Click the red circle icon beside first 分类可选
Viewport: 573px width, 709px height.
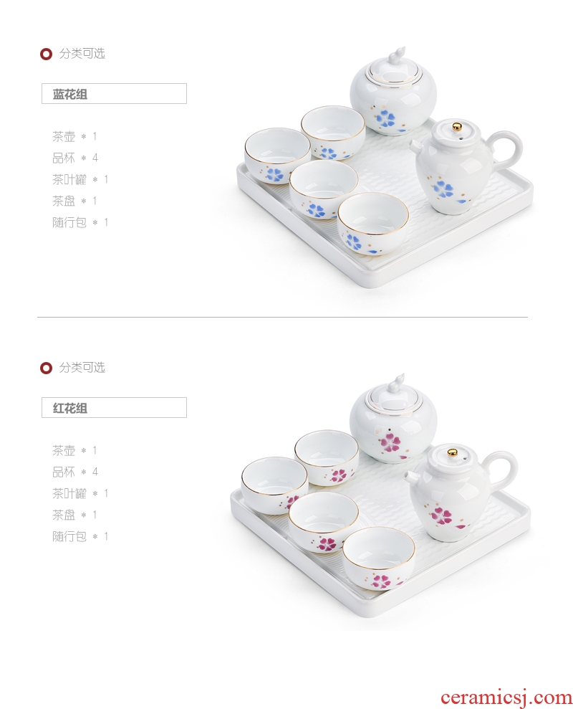[46, 54]
